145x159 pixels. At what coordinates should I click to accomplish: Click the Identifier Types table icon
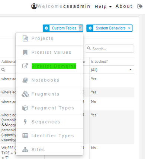[25, 135]
